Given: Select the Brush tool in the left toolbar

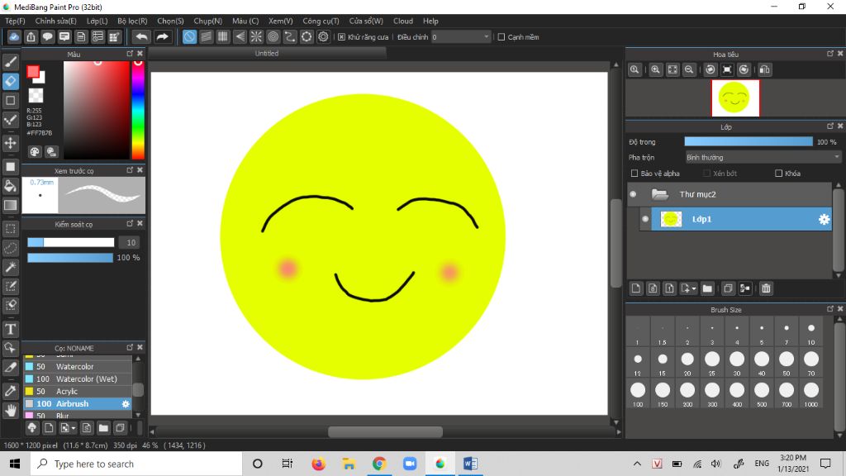Looking at the screenshot, I should pyautogui.click(x=10, y=62).
